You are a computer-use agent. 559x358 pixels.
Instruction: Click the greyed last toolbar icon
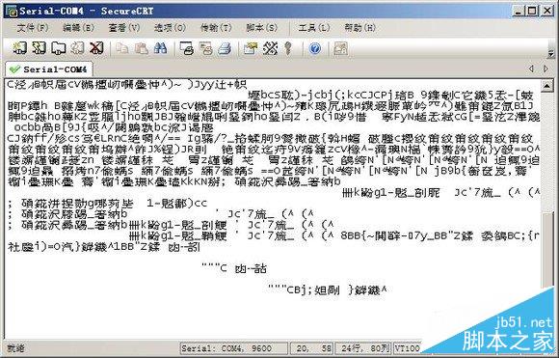(340, 48)
